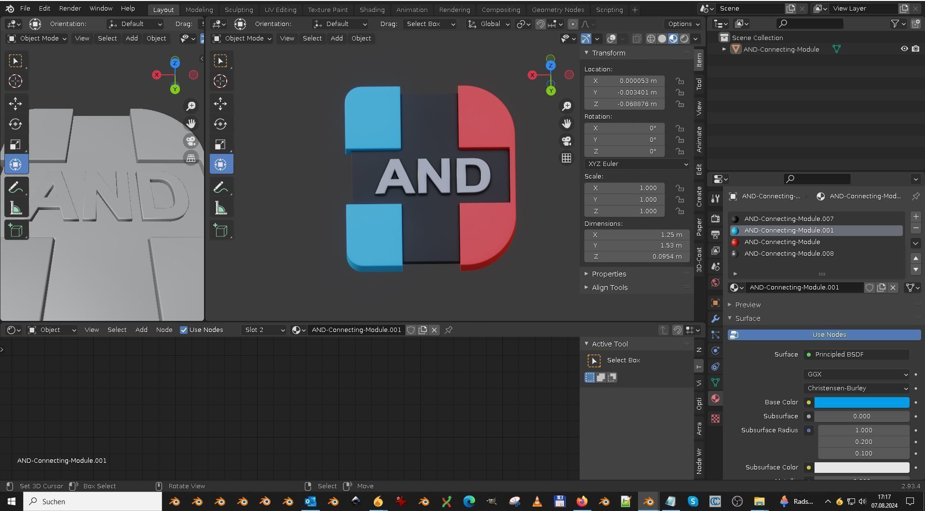Viewport: 925px width, 511px height.
Task: Pin the node editor material
Action: click(x=449, y=330)
